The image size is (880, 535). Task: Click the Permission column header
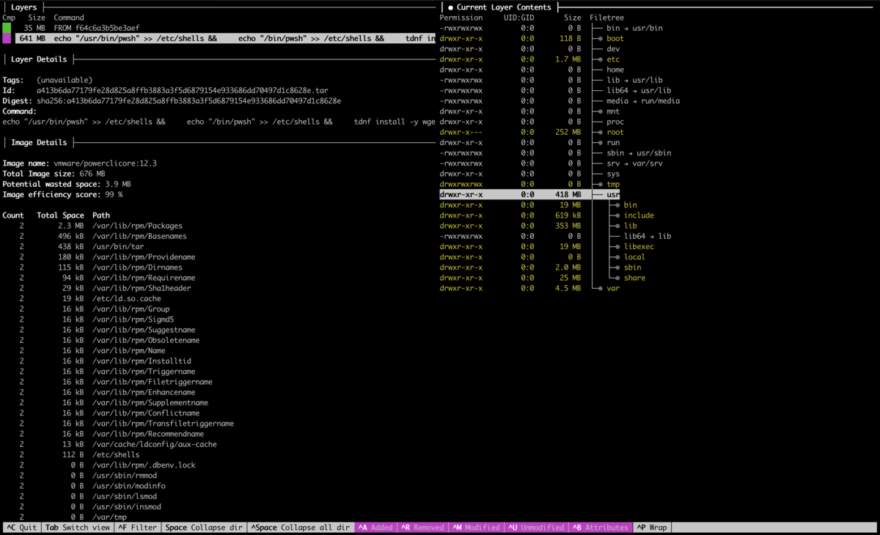(461, 18)
